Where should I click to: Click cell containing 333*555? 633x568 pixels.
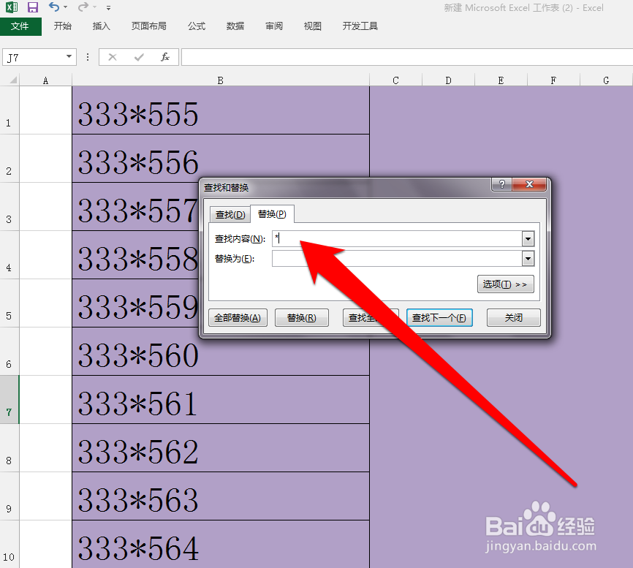[x=221, y=110]
